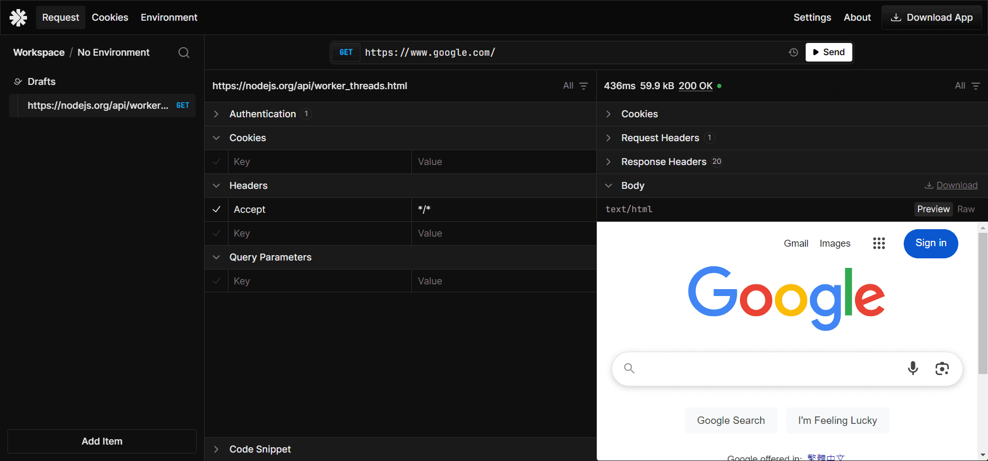Click the */* header value cell

(x=504, y=210)
